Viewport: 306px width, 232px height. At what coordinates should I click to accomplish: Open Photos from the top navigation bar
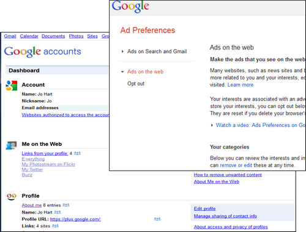76,36
